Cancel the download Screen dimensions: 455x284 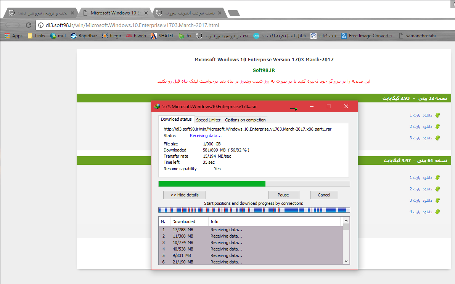click(x=324, y=195)
